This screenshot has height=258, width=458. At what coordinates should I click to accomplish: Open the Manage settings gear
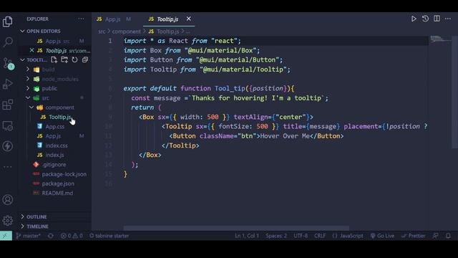click(8, 220)
